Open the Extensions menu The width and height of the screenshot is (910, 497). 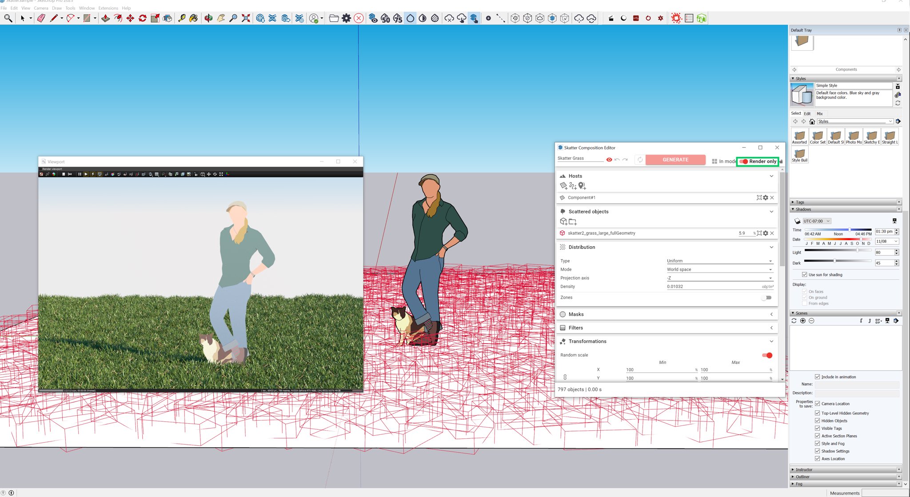click(x=108, y=8)
